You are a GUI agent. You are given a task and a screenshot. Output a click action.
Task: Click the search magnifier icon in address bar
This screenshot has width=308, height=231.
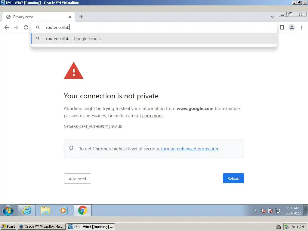(x=38, y=27)
